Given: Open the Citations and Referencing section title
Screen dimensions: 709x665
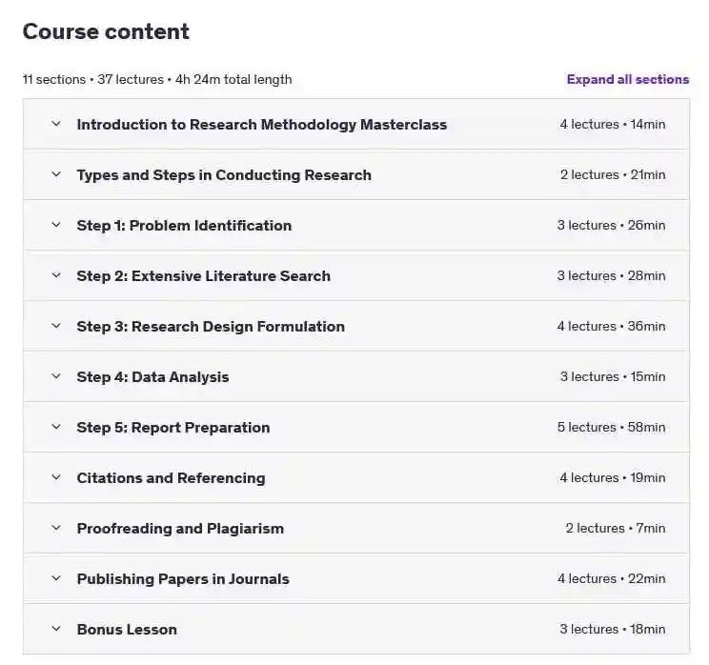Looking at the screenshot, I should (171, 478).
